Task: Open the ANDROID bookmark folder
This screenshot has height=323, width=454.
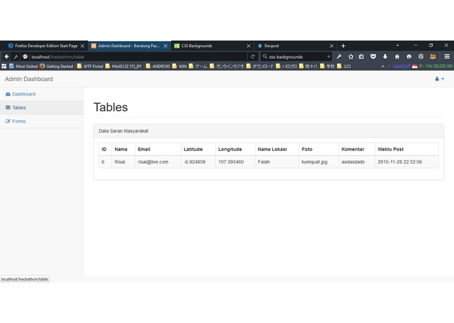Action: pos(158,66)
